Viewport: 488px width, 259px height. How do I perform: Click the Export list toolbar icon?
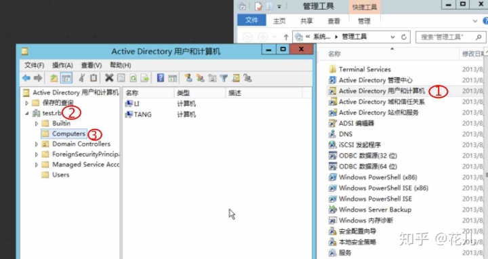pyautogui.click(x=145, y=78)
